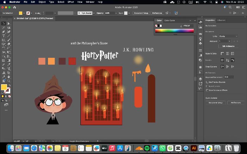Open the Edit Toolbar three-dots button

[6, 110]
